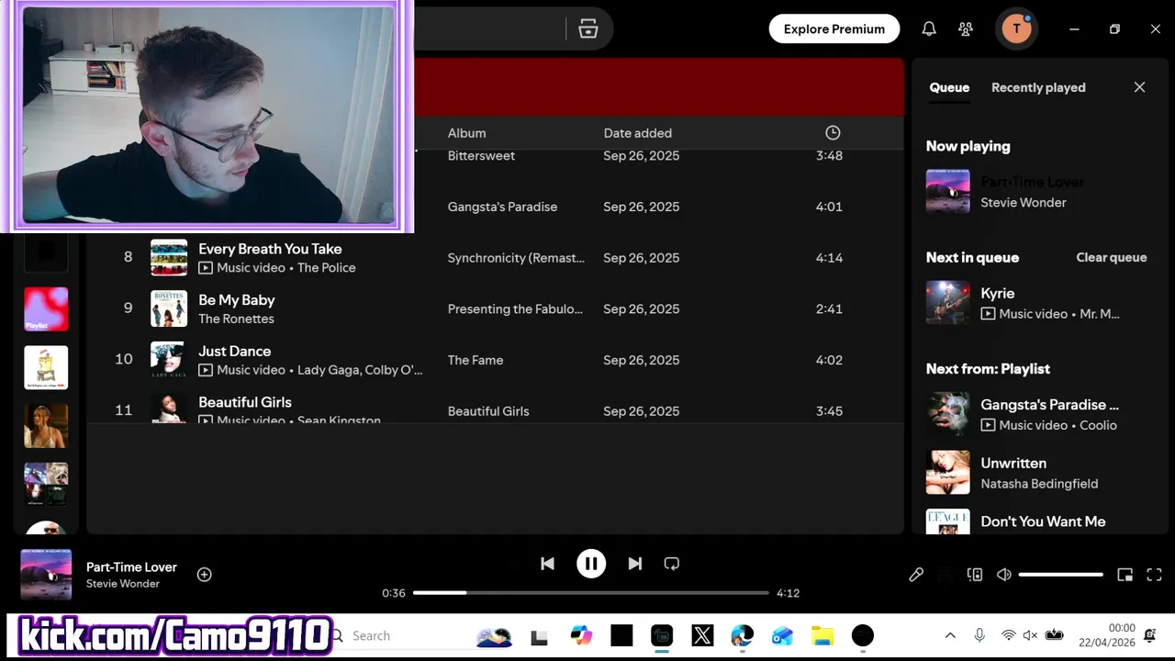Viewport: 1175px width, 661px height.
Task: Pause the current song
Action: click(591, 564)
